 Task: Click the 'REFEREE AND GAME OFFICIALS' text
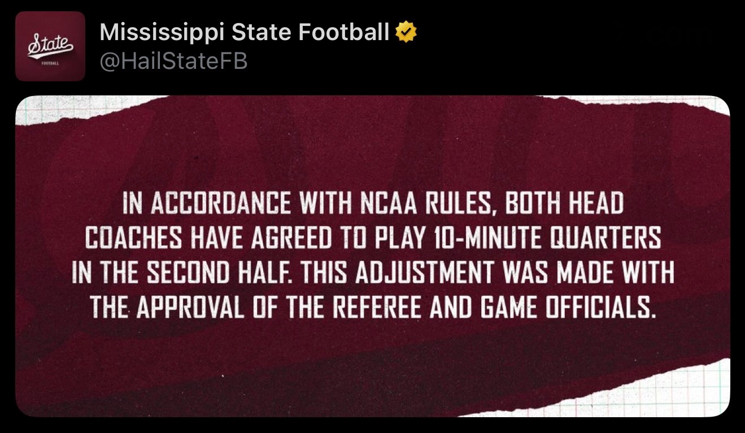tap(496, 308)
